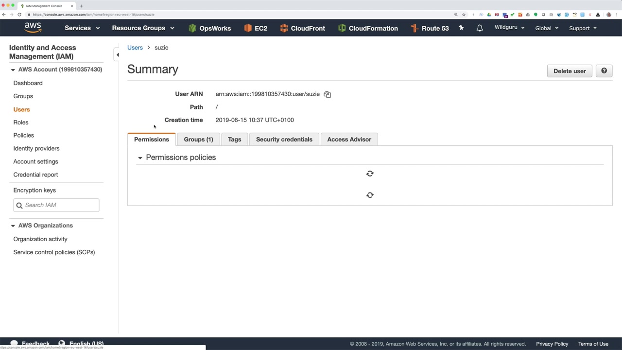Open the Global region dropdown
Viewport: 622px width, 350px height.
[x=547, y=28]
